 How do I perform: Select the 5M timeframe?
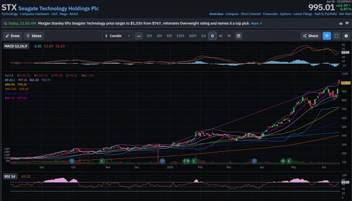click(169, 36)
